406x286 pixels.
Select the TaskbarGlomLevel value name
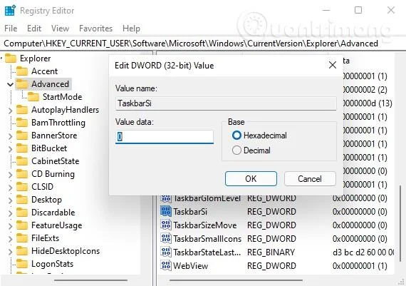coord(207,198)
